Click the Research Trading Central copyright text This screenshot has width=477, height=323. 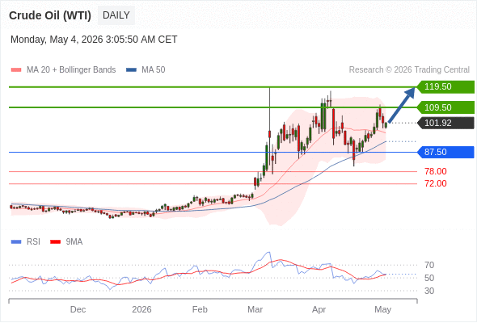click(x=409, y=70)
